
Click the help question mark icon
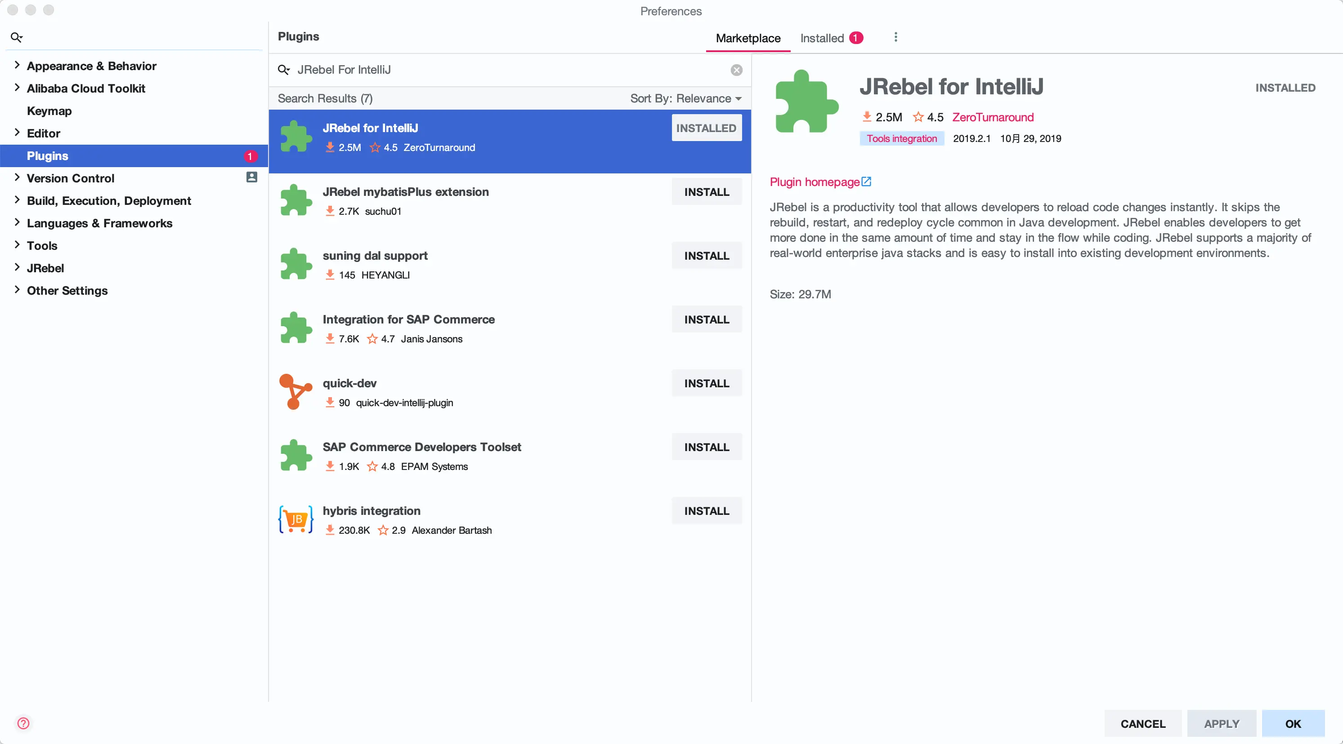(x=23, y=722)
